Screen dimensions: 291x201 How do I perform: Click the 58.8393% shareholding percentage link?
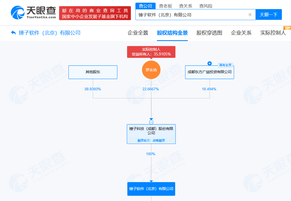click(x=93, y=89)
